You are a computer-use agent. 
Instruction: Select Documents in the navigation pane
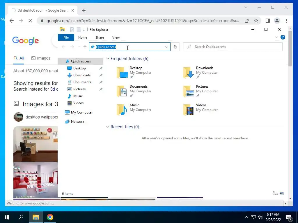82,82
